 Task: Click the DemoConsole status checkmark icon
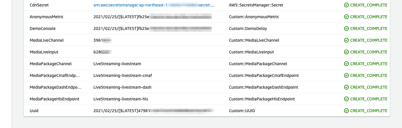tap(346, 28)
